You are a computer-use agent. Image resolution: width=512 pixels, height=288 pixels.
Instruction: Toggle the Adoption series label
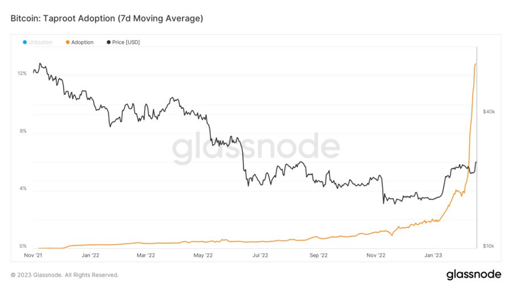point(82,43)
